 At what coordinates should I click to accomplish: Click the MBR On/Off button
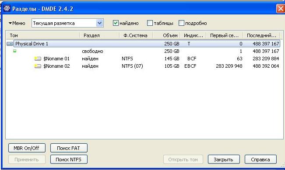(x=27, y=148)
